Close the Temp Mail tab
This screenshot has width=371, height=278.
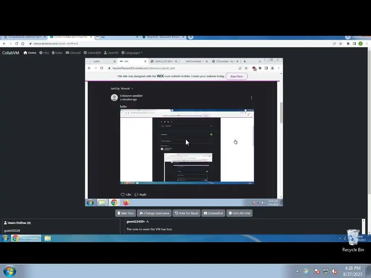click(183, 37)
